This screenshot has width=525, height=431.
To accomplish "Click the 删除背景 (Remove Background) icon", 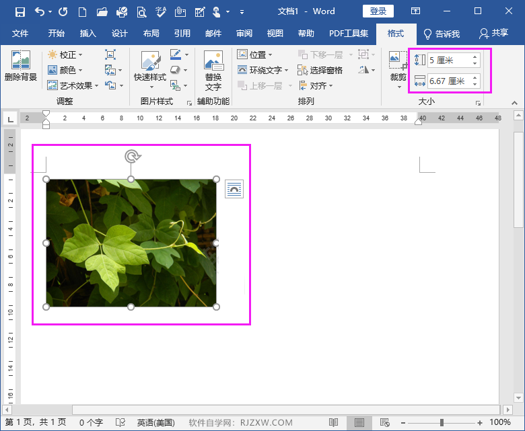I will [x=21, y=66].
